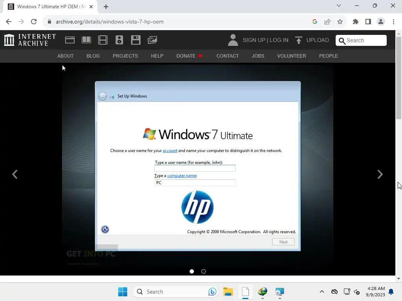Screen dimensions: 402x301
Task: Select the first carousel dot
Action: coord(192,271)
